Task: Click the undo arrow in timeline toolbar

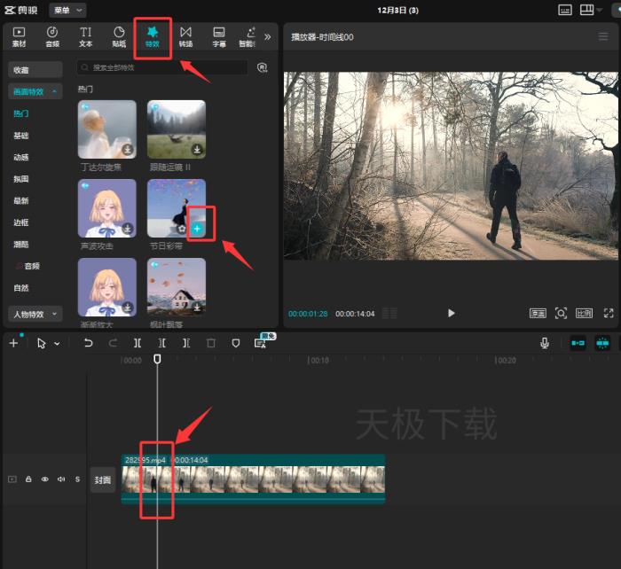Action: [x=88, y=343]
